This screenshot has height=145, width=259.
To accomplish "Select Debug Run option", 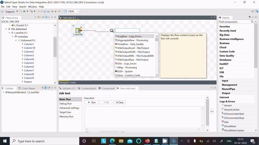I will click(x=70, y=104).
